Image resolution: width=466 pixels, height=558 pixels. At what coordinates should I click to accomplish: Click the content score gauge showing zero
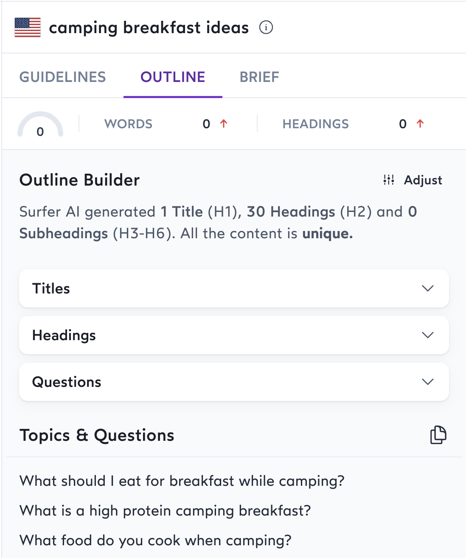(39, 125)
